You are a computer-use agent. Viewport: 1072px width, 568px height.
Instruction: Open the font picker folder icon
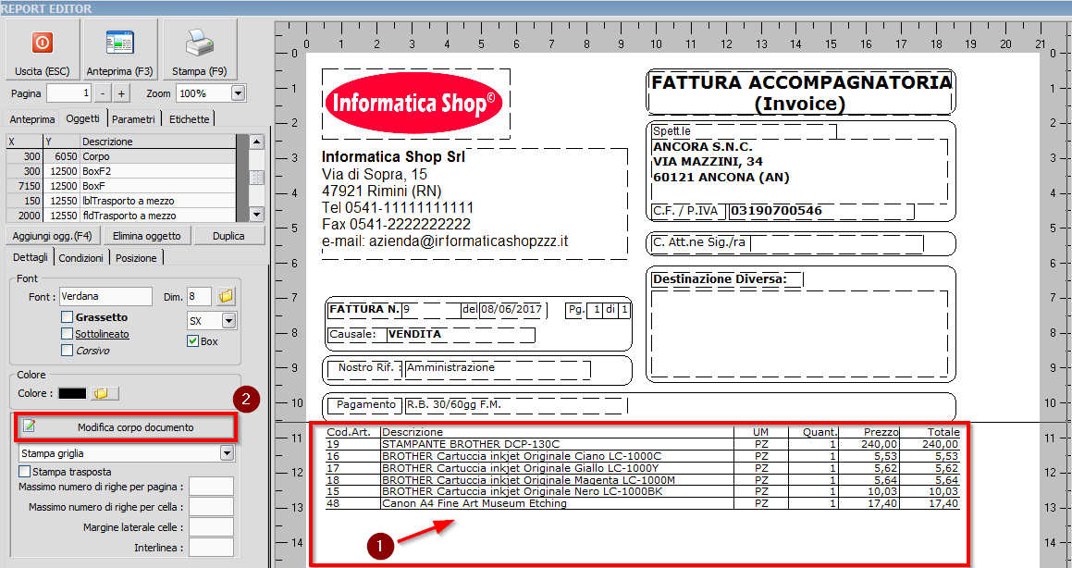[226, 297]
